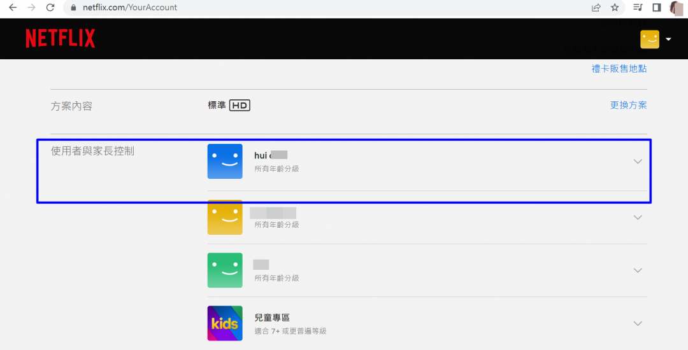
Task: Open the account menu caret in Netflix header
Action: 668,39
